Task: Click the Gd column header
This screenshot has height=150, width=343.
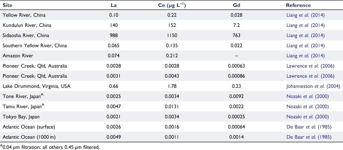Action: coord(236,5)
